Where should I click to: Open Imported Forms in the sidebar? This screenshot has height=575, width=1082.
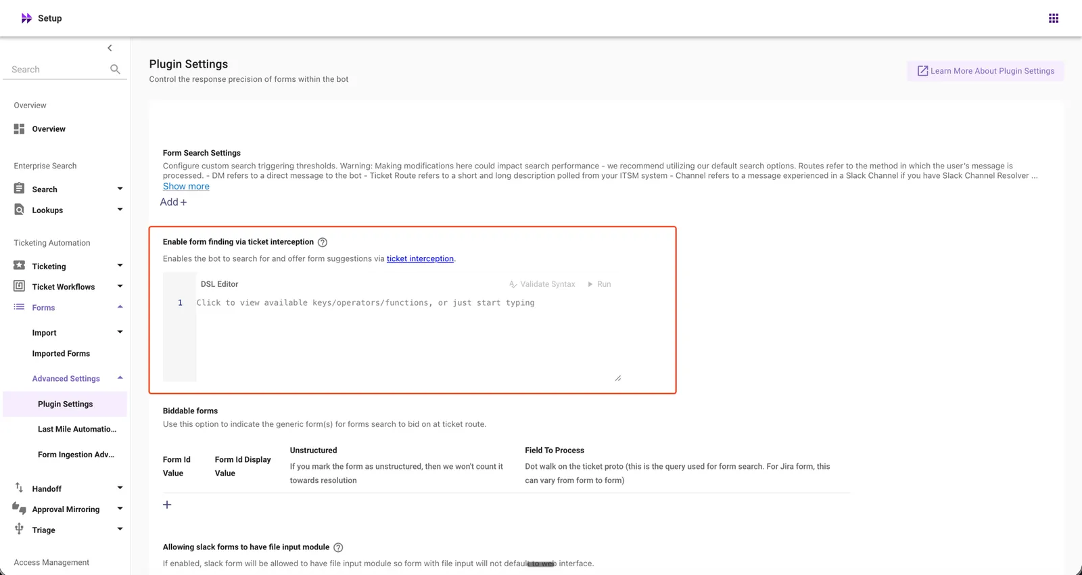pos(61,354)
